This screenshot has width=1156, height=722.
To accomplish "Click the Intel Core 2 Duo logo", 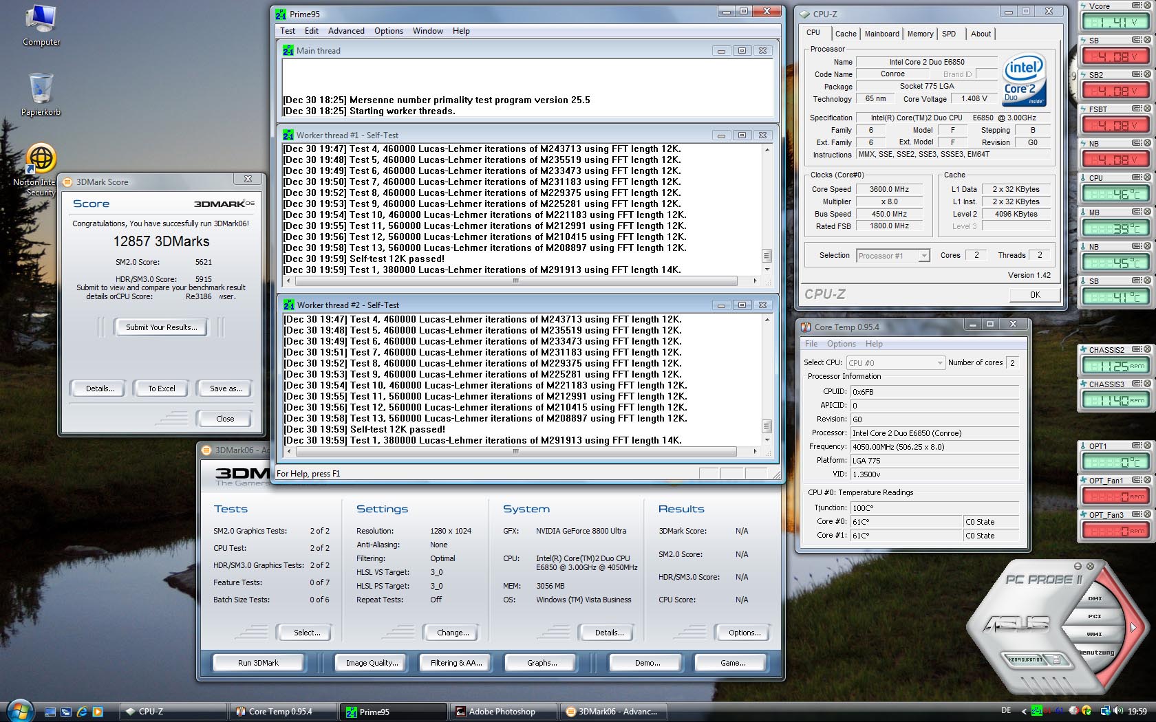I will pyautogui.click(x=1024, y=80).
